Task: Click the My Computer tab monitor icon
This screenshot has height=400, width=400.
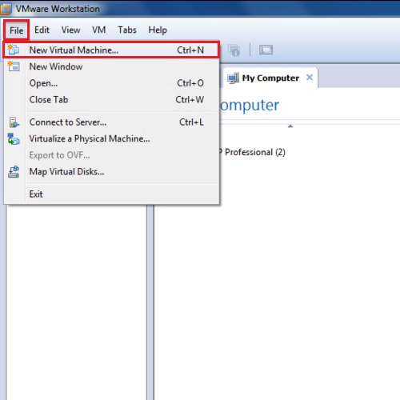Action: (233, 78)
